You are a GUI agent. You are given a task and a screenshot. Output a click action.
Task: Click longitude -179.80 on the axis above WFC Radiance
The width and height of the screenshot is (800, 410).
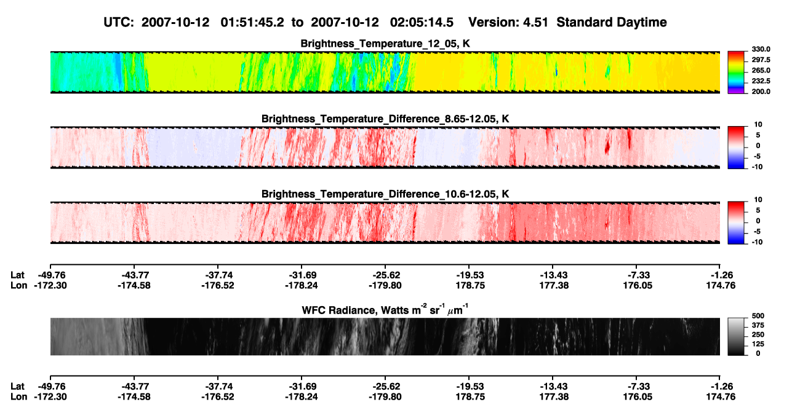pos(385,285)
